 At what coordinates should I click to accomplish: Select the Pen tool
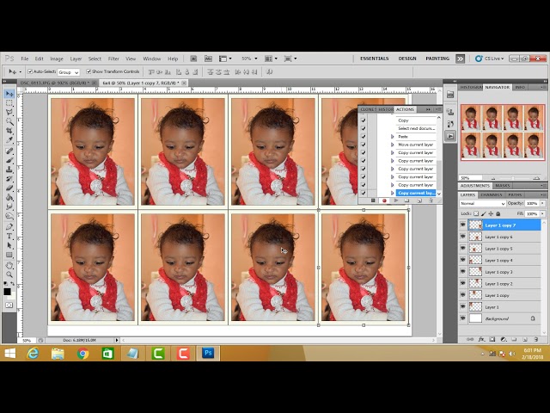coord(9,226)
